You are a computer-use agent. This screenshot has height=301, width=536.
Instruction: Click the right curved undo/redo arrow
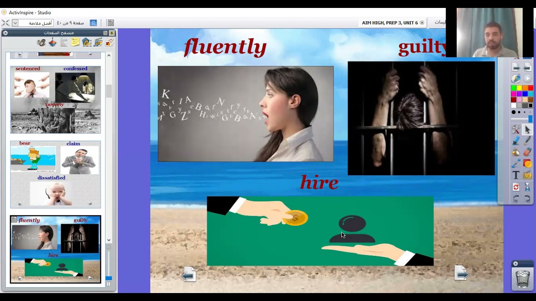point(527,198)
